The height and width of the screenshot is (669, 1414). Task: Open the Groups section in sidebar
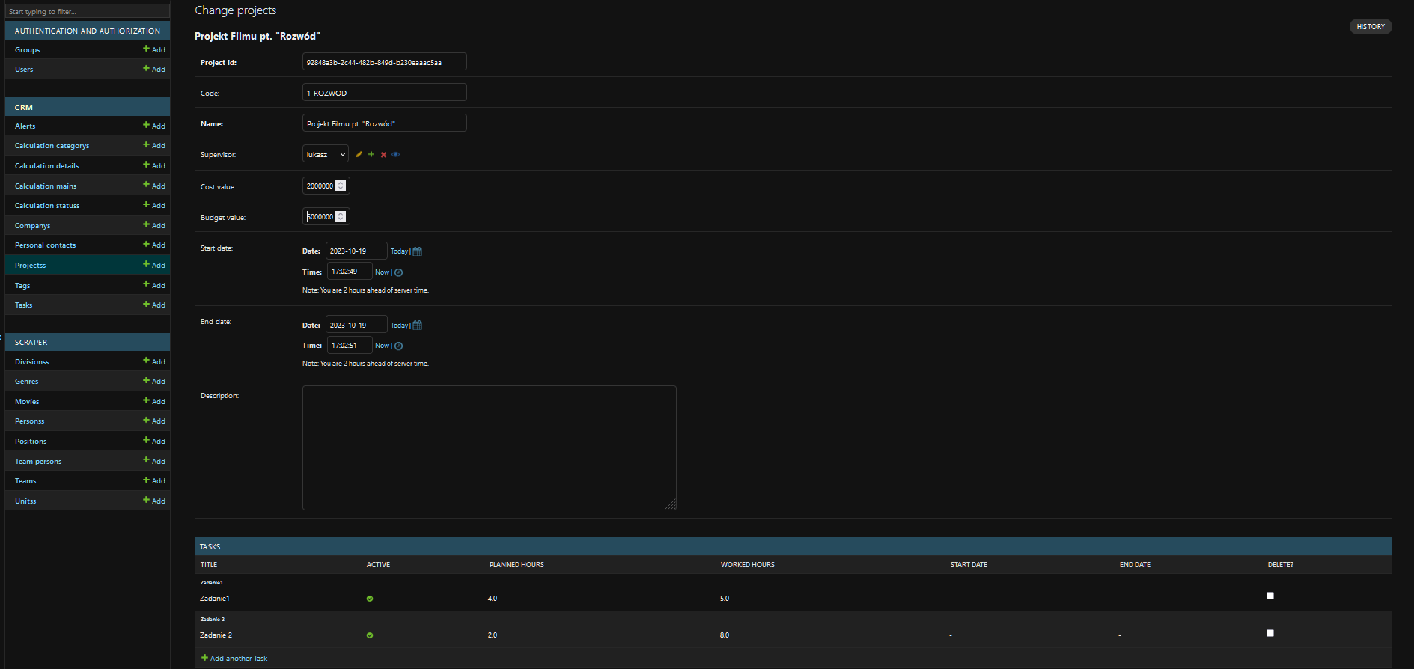point(28,49)
